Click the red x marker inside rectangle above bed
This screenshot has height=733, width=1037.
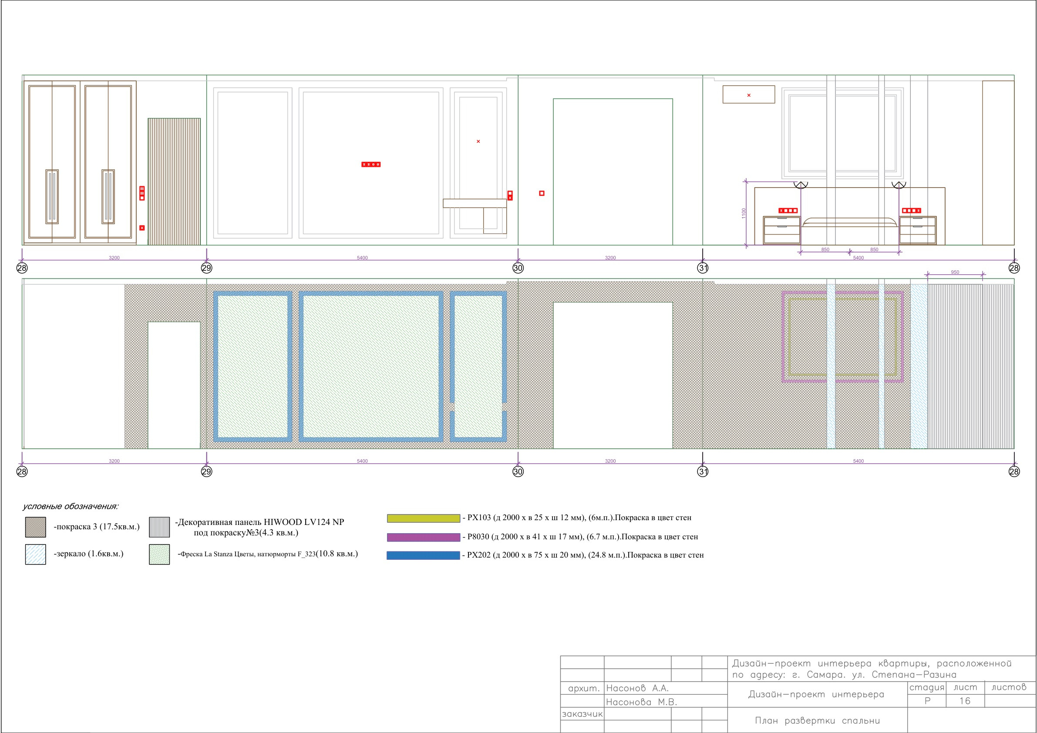[748, 95]
